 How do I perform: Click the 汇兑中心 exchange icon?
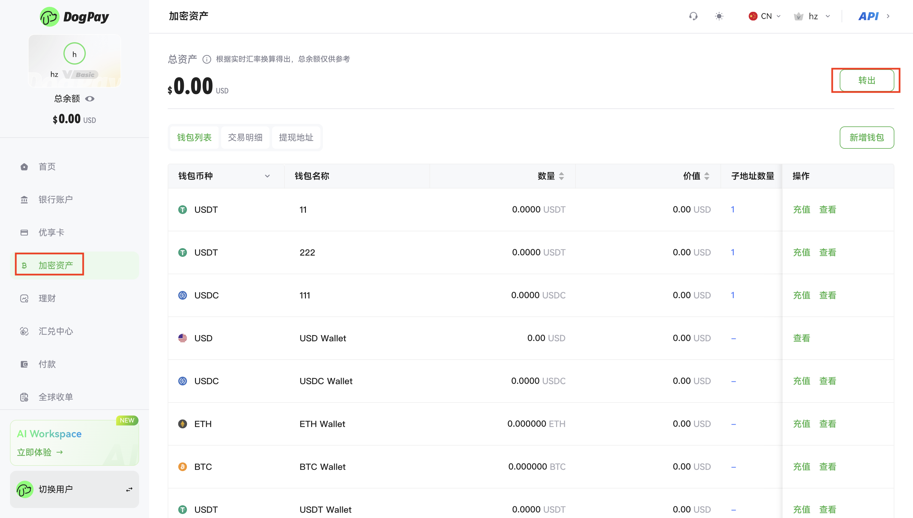[x=24, y=332]
